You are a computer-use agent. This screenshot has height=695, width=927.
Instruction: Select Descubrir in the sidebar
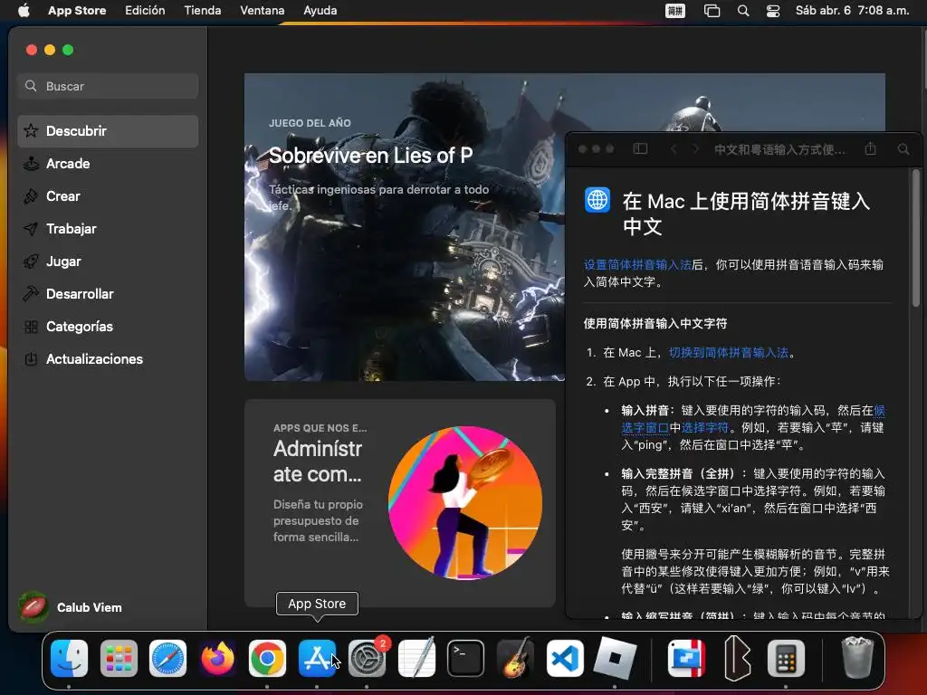pyautogui.click(x=108, y=131)
